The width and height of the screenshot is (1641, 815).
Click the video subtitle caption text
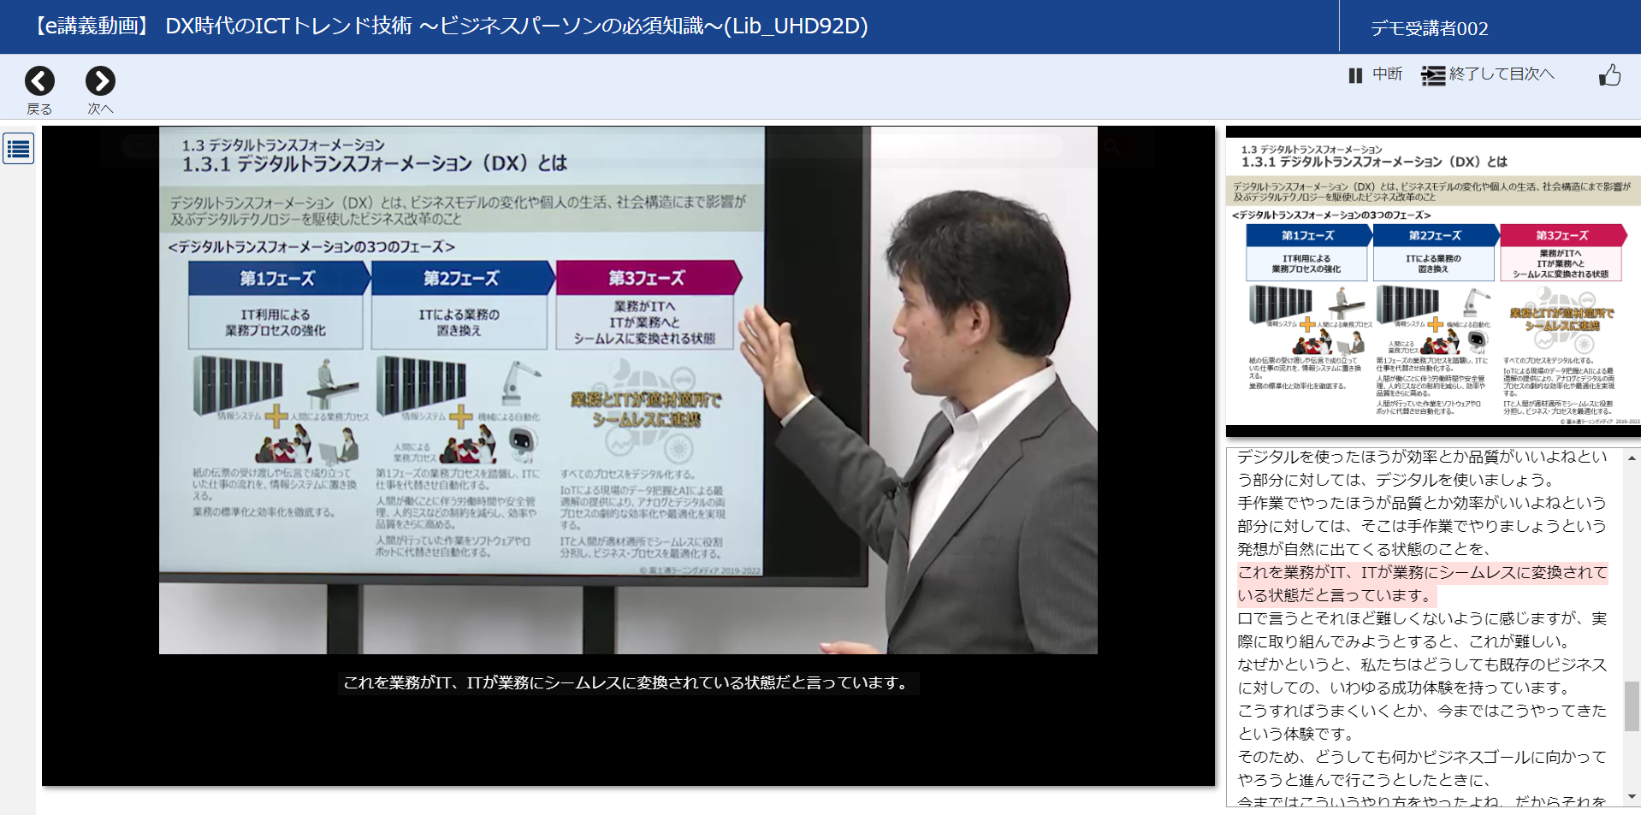pyautogui.click(x=626, y=682)
